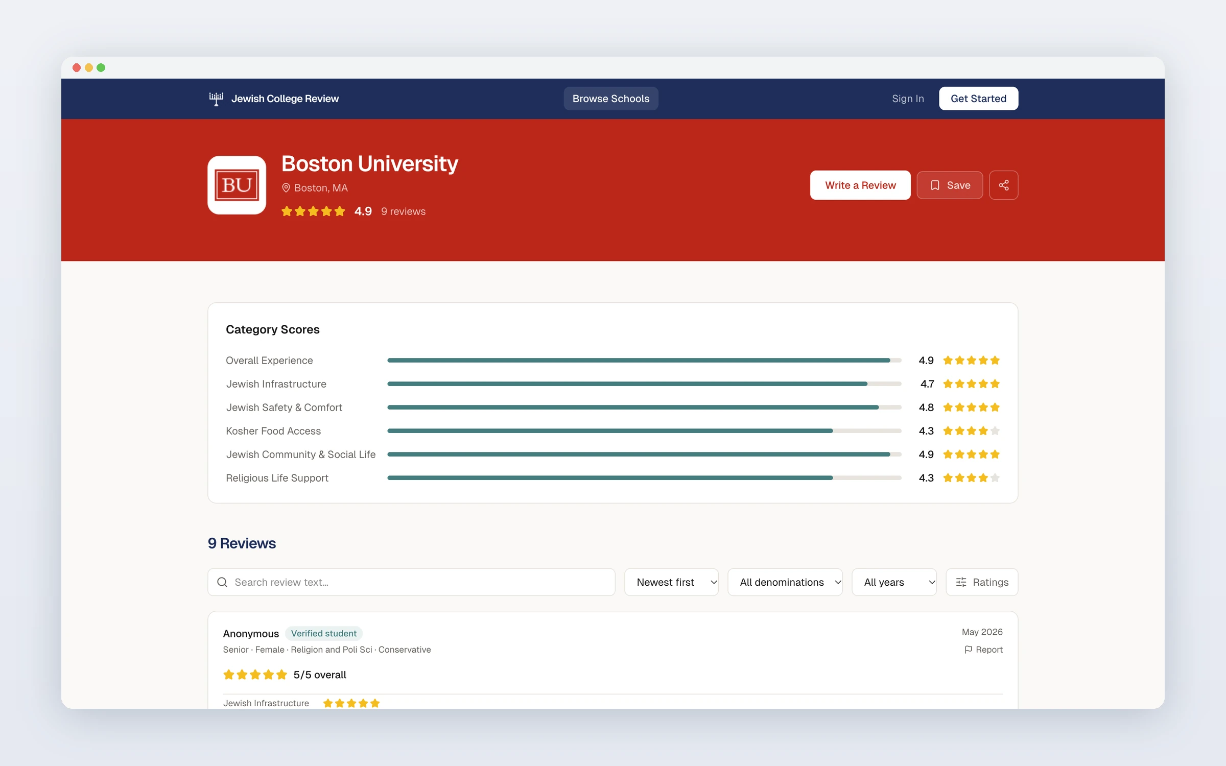Click the Kosher Food Access star rating
This screenshot has height=766, width=1226.
point(971,431)
